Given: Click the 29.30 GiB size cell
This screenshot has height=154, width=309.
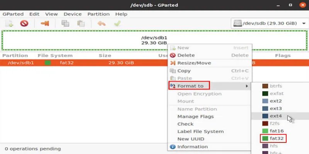Looking at the screenshot, I should (x=121, y=63).
